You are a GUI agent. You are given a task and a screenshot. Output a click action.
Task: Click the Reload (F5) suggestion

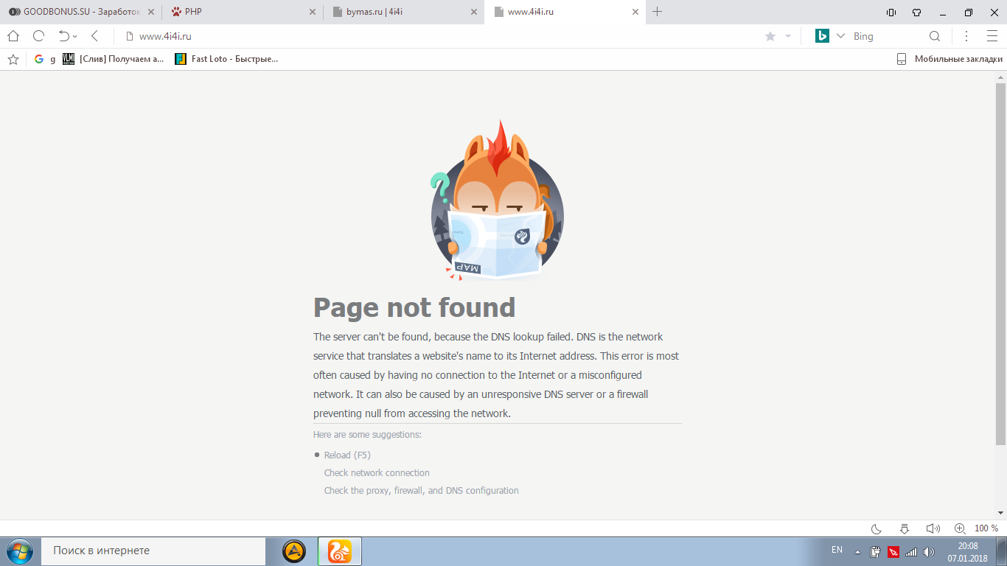347,455
